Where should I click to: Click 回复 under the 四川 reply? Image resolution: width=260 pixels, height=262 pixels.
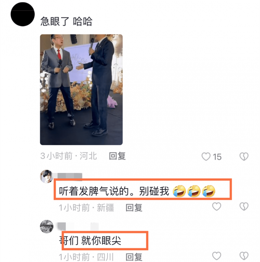[134, 257]
